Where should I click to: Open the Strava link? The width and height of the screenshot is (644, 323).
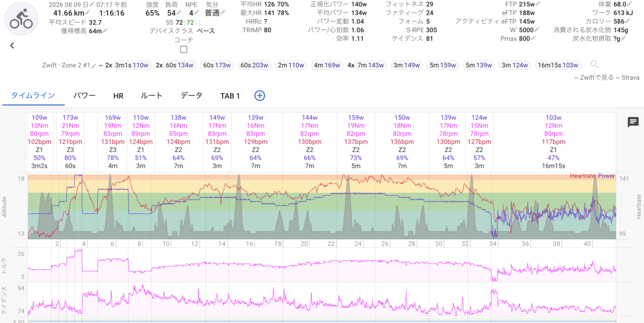[x=630, y=78]
